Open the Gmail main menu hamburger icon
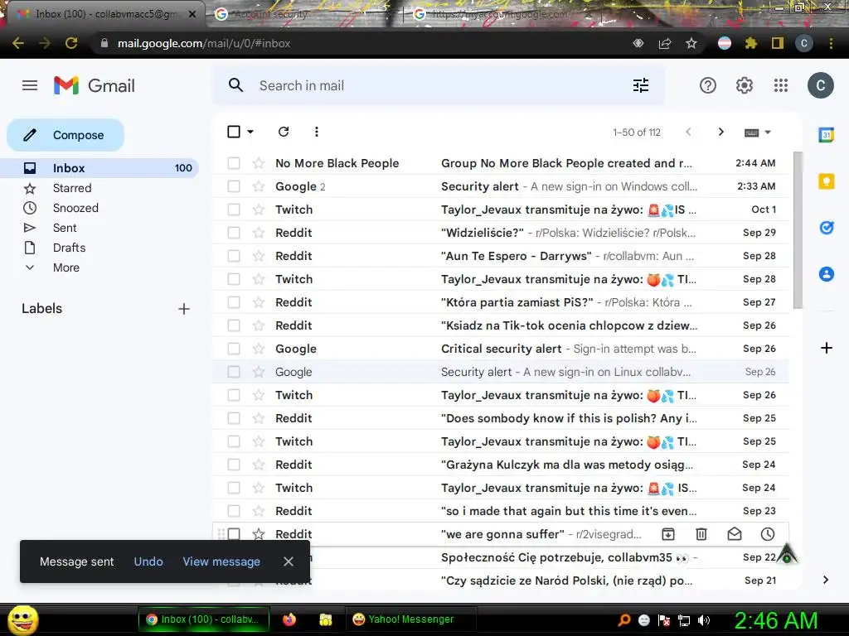This screenshot has width=849, height=636. click(30, 85)
